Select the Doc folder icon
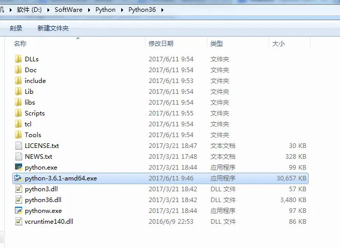 coord(19,70)
